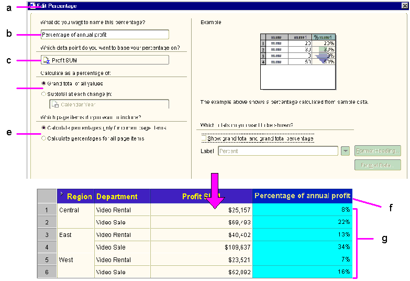This screenshot has width=410, height=281.
Task: Click the example preview table
Action: tap(298, 62)
